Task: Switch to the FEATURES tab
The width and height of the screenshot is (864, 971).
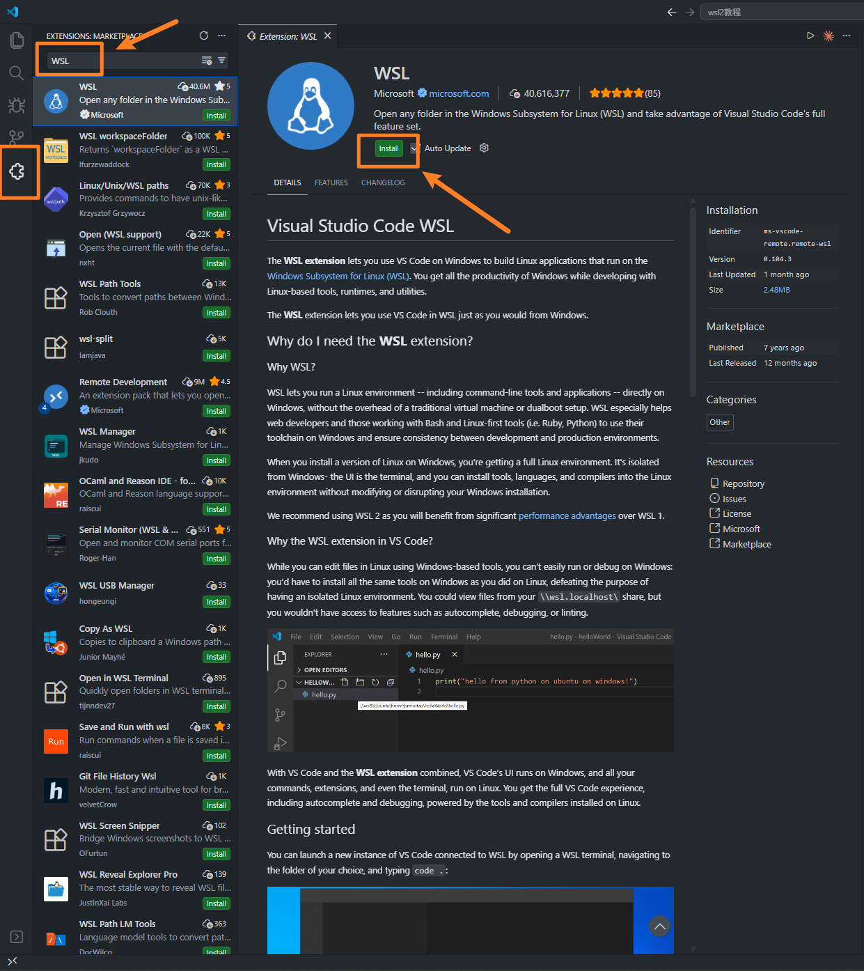Action: [331, 182]
